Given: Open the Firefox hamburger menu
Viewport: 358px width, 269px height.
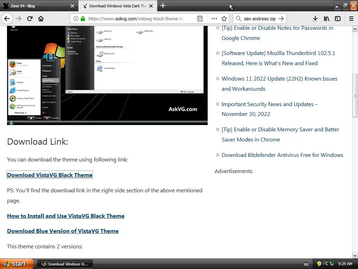Looking at the screenshot, I should [x=351, y=19].
